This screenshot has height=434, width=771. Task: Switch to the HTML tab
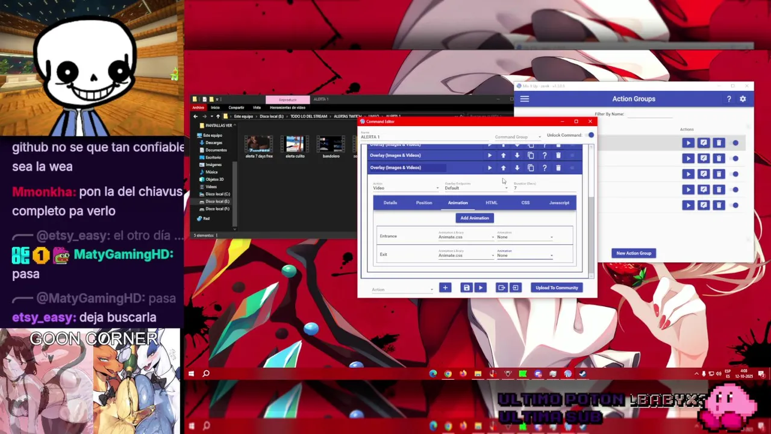click(x=492, y=203)
